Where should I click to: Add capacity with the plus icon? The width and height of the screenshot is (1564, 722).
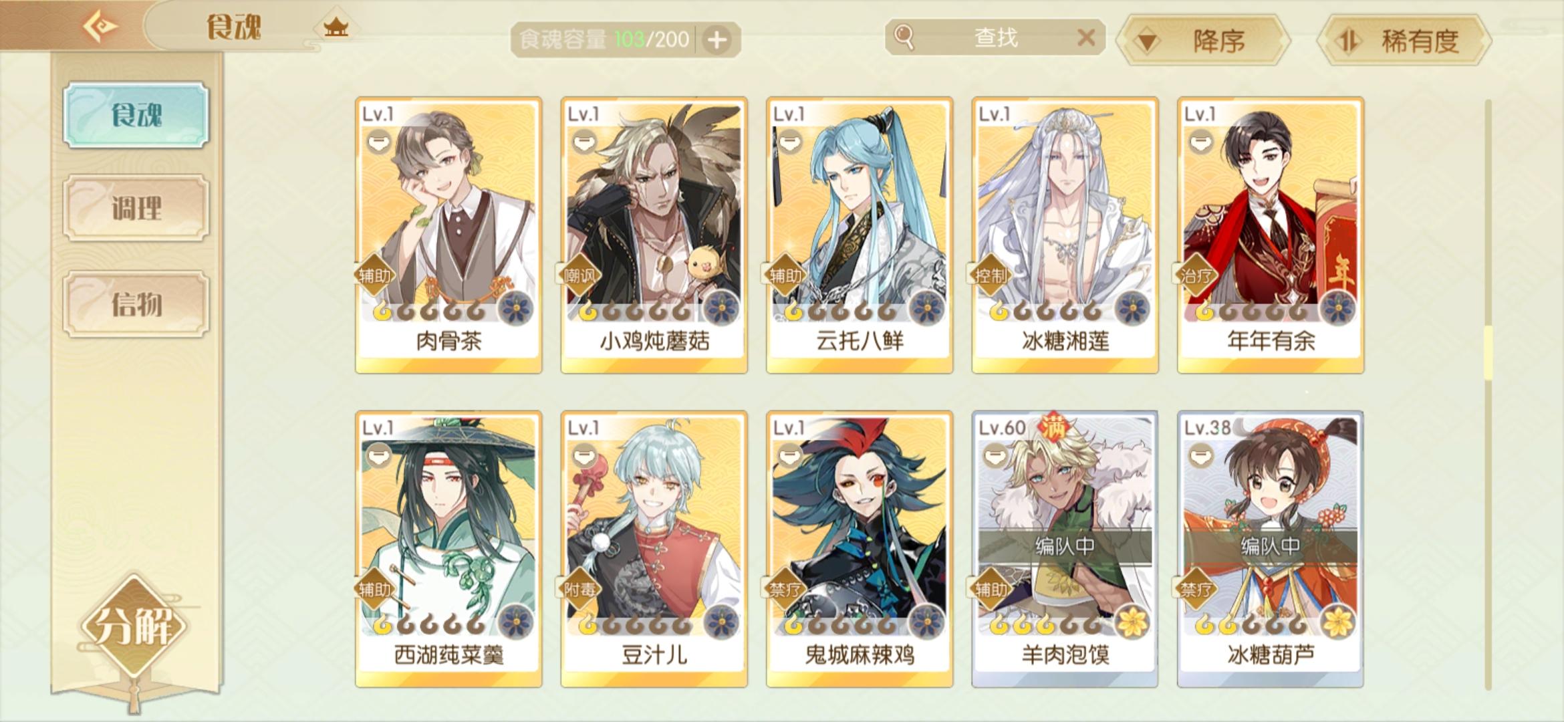[x=717, y=40]
